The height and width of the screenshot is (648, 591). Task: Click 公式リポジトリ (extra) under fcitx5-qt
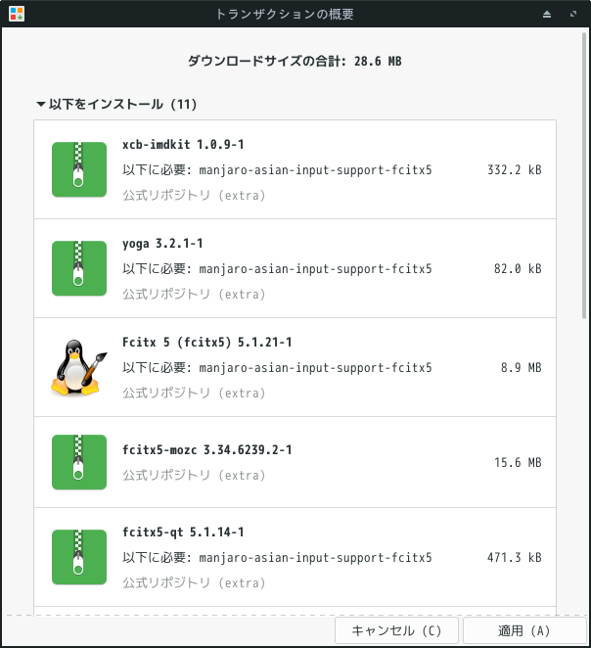coord(194,582)
